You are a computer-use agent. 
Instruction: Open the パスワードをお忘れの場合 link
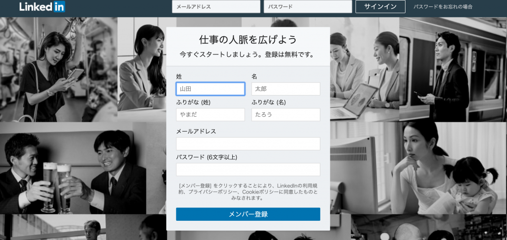pyautogui.click(x=443, y=7)
